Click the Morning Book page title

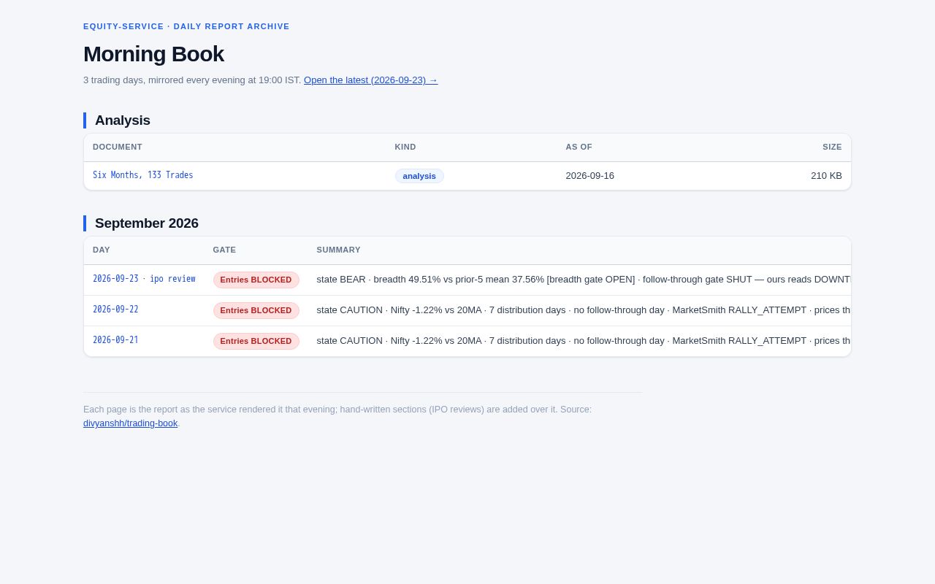click(153, 54)
